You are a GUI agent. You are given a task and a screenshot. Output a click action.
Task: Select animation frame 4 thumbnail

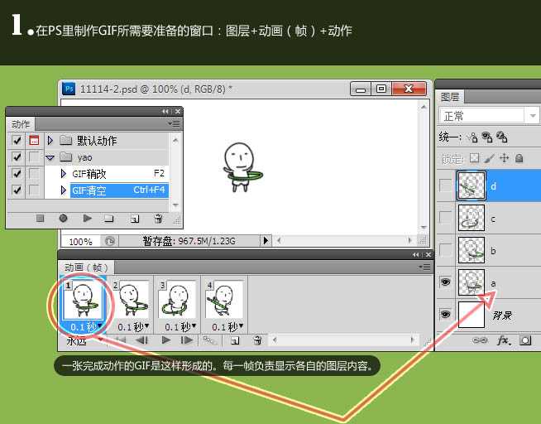[225, 300]
